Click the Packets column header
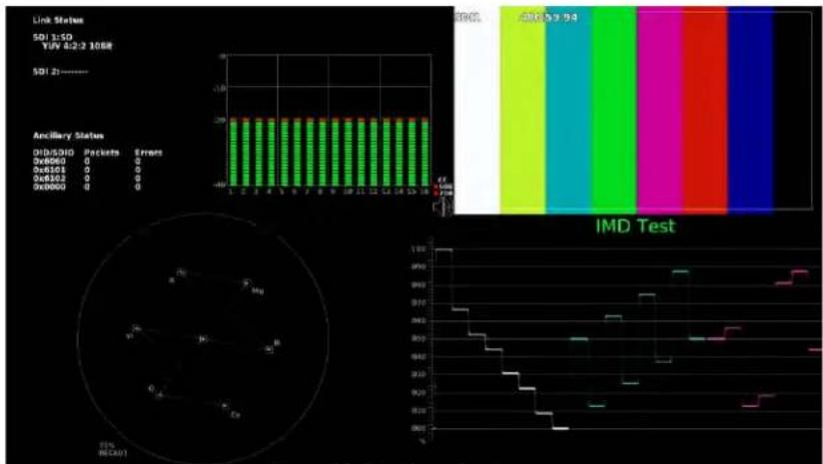 pos(102,153)
